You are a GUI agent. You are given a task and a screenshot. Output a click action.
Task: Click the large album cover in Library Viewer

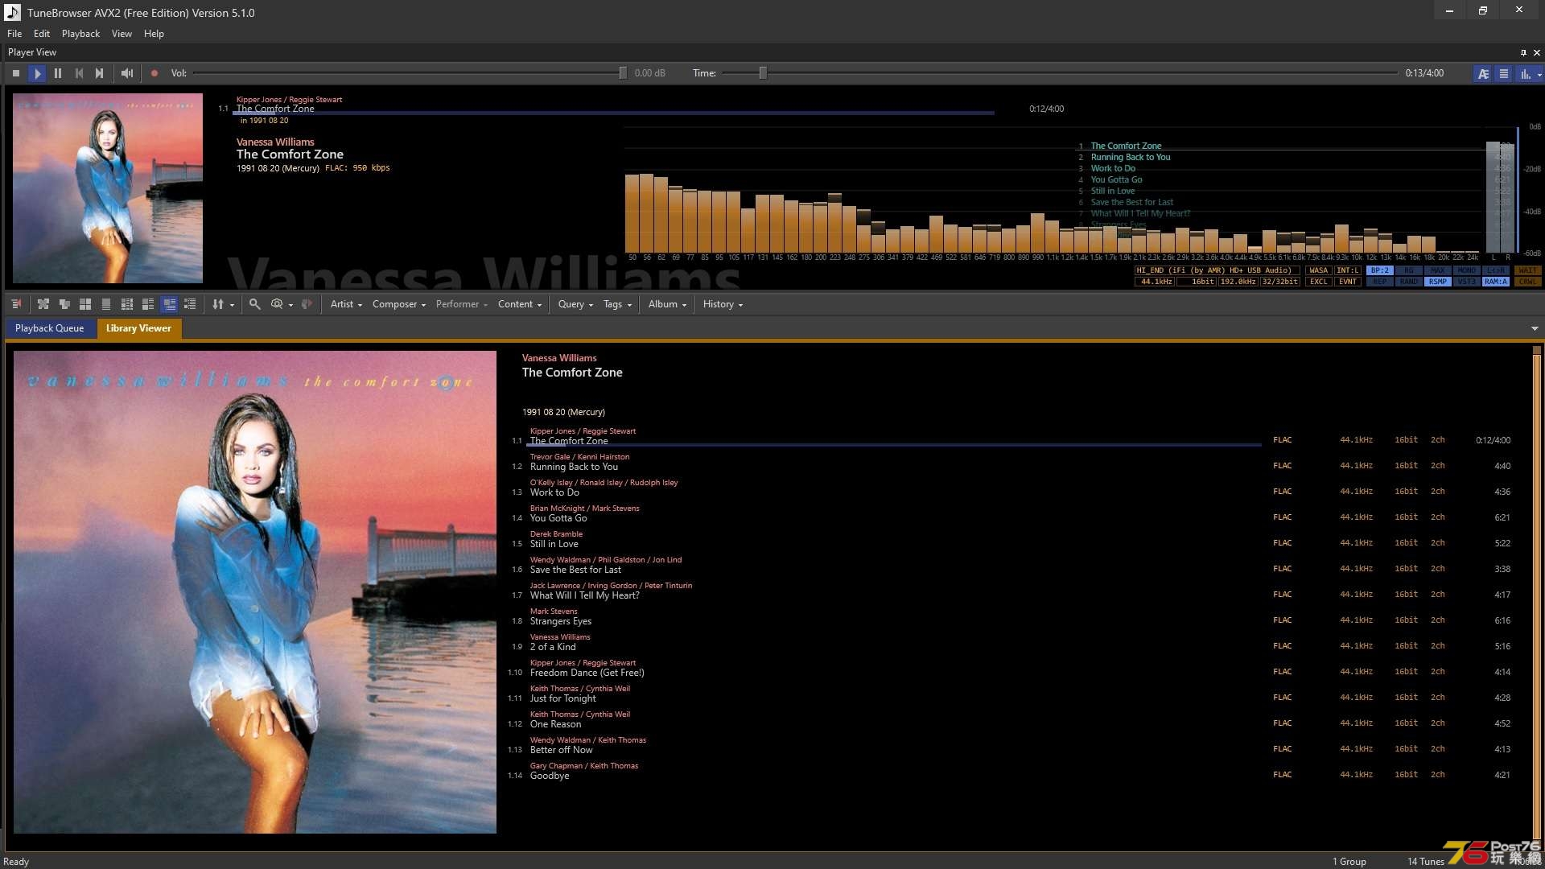coord(255,591)
